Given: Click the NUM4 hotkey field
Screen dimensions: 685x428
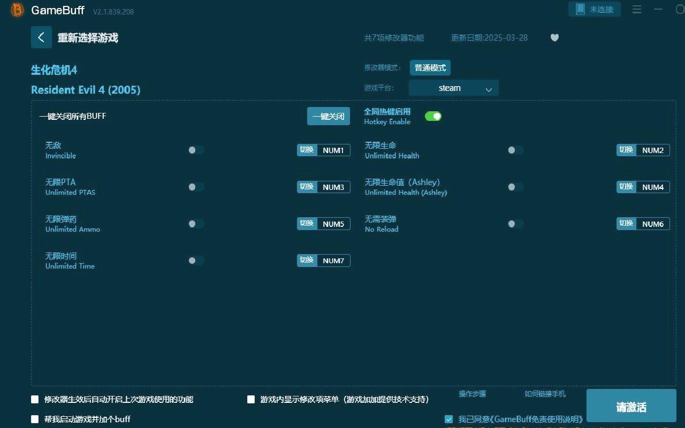Looking at the screenshot, I should pyautogui.click(x=653, y=187).
